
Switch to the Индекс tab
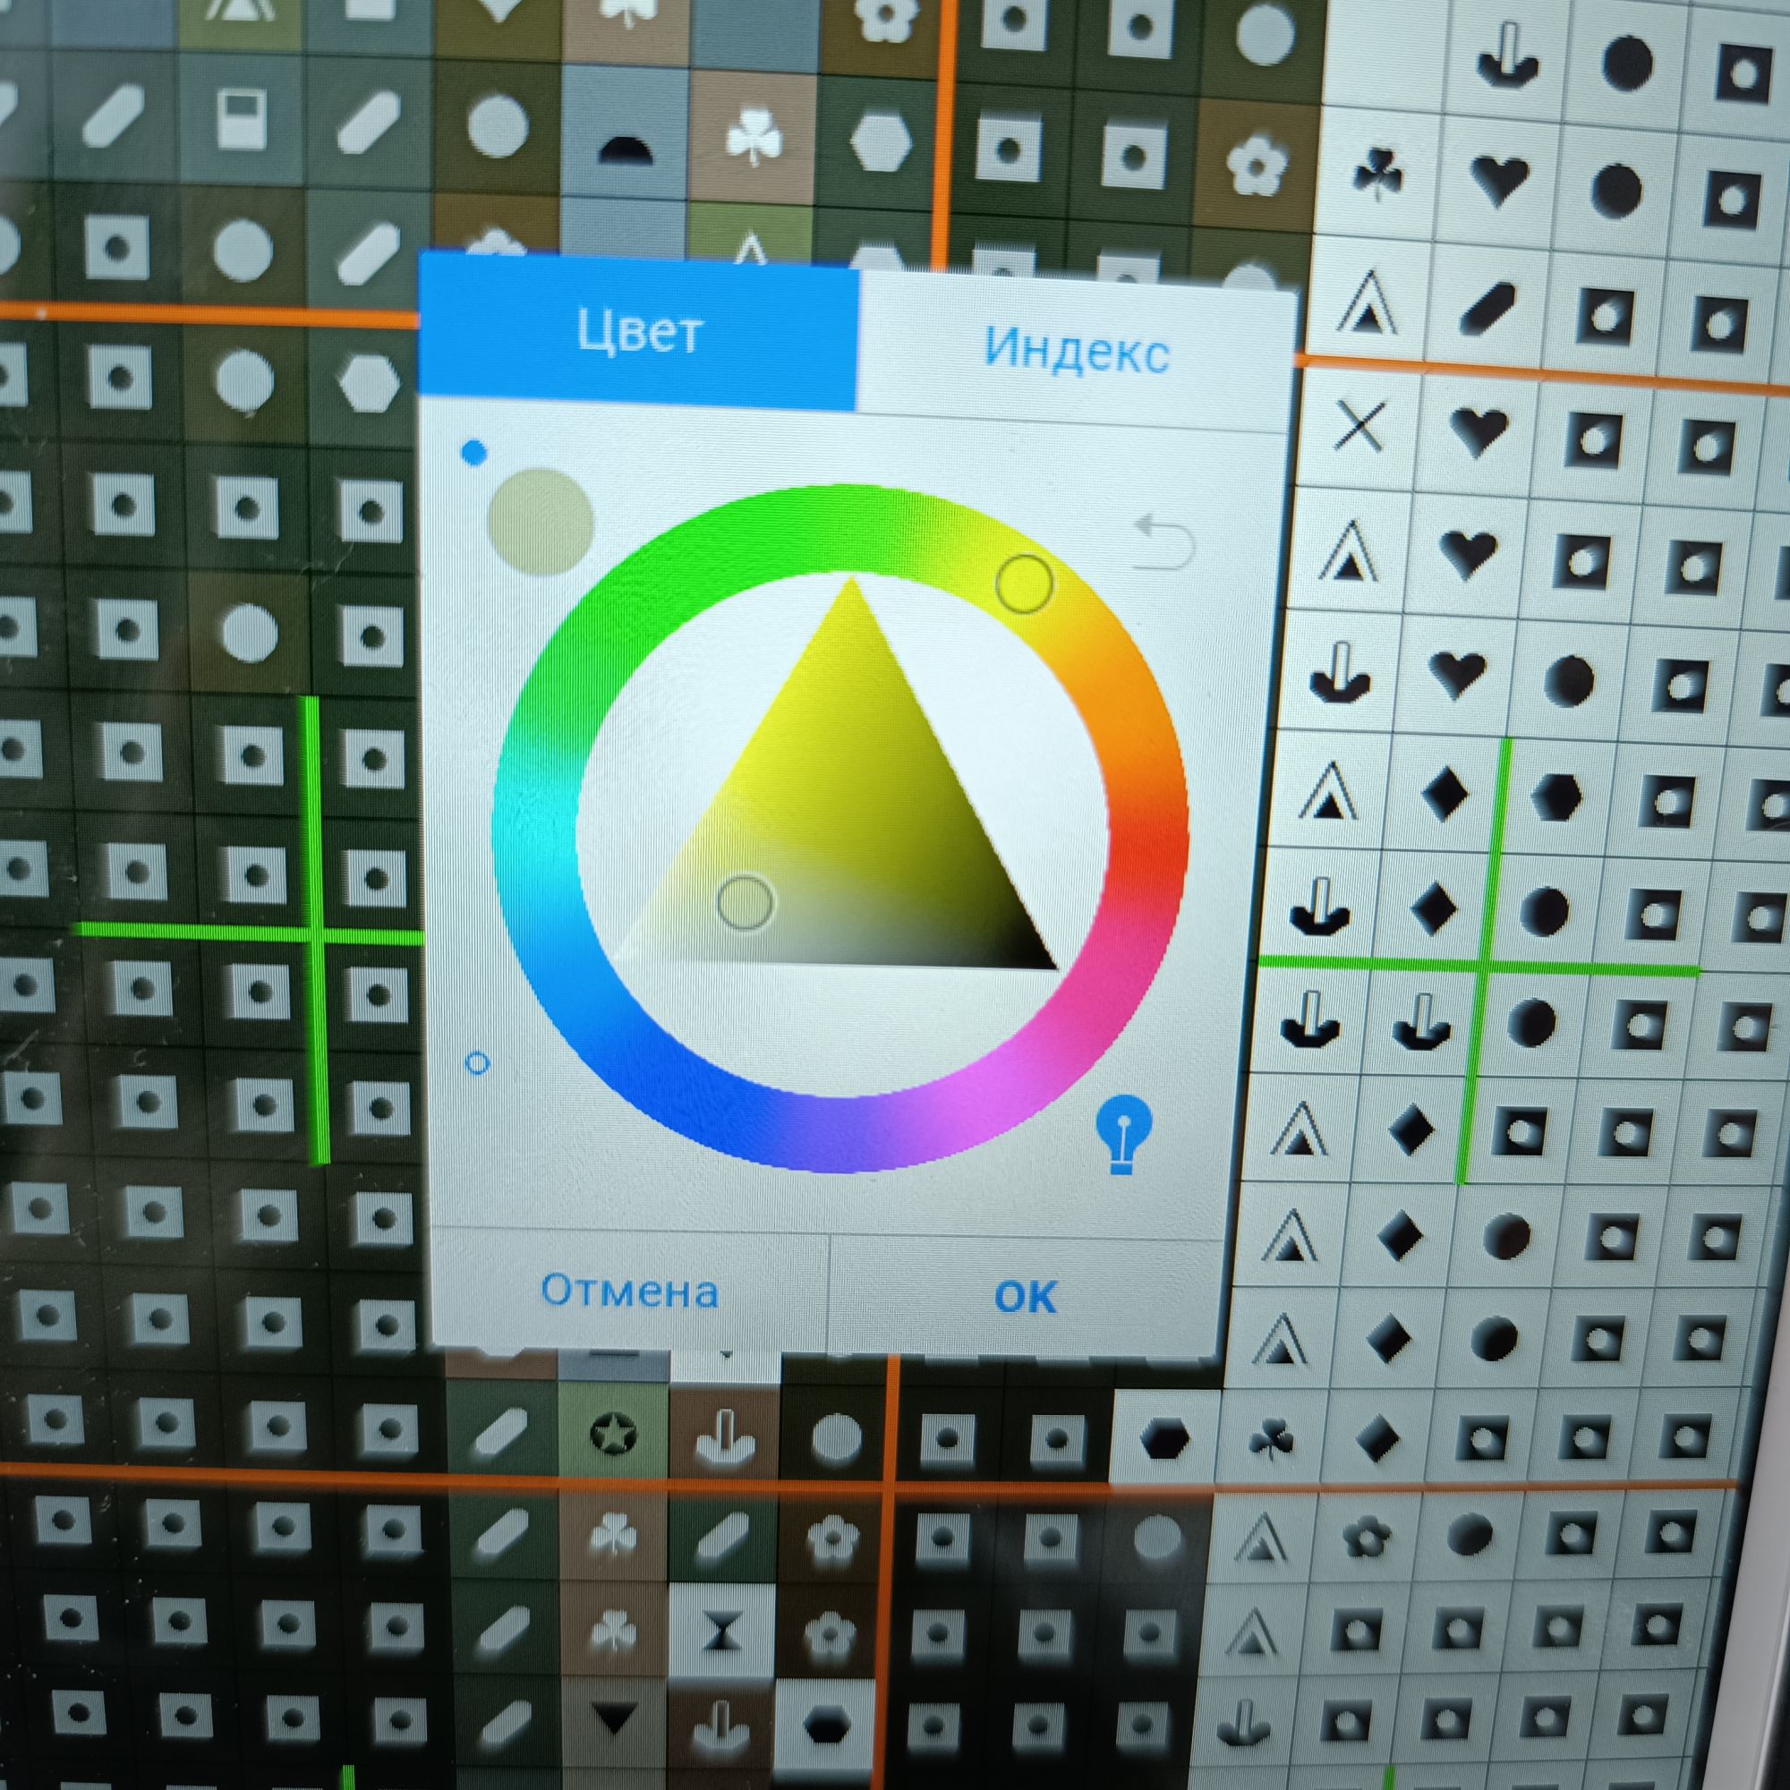pos(1076,350)
